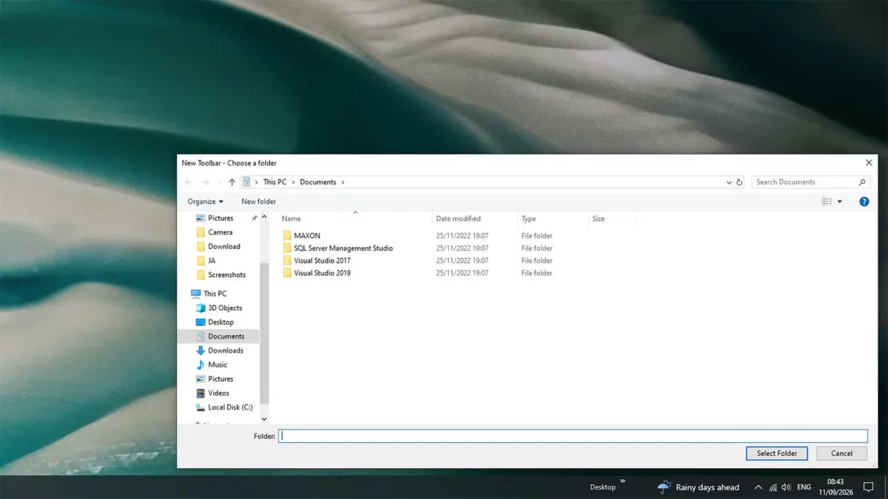The image size is (888, 499).
Task: Open the Recent locations dropdown arrow
Action: 219,183
